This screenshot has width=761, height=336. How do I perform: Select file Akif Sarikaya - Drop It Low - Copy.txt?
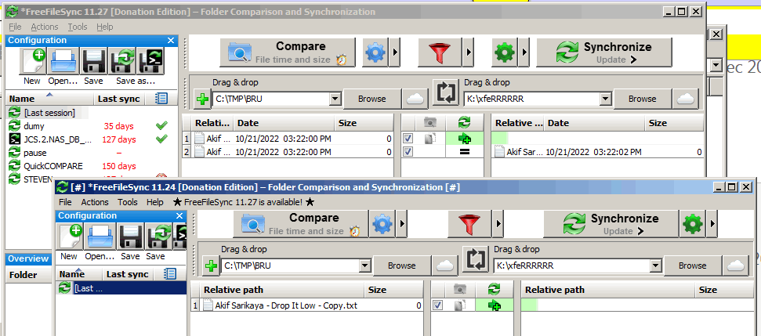(286, 306)
